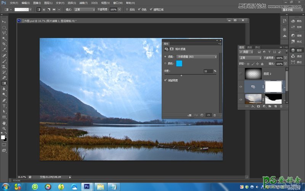Click the delete adjustment trash icon in Properties
The image size is (305, 191).
[215, 115]
